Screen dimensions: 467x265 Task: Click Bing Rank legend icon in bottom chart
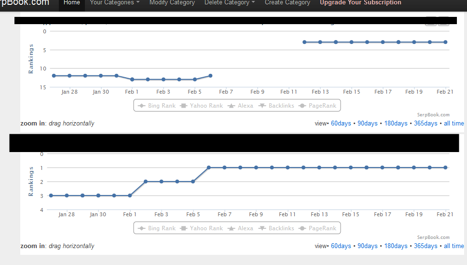coord(142,228)
